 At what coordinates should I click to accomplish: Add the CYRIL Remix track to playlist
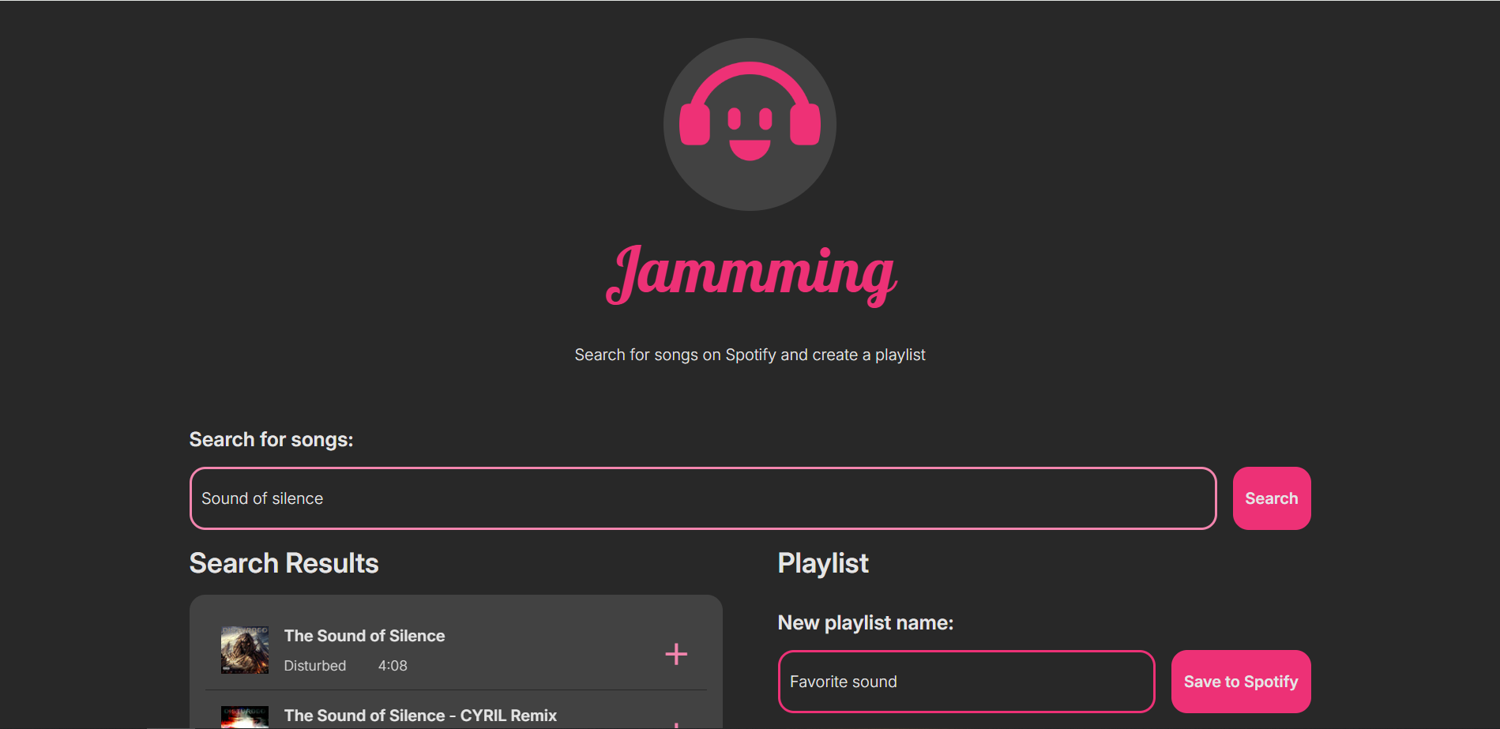click(x=675, y=723)
